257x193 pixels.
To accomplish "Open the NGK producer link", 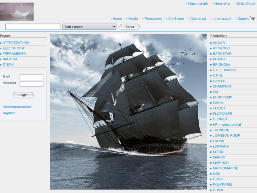I will coord(216,174).
